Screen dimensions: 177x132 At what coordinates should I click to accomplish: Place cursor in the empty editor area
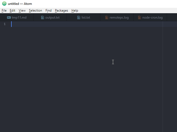coord(81,75)
